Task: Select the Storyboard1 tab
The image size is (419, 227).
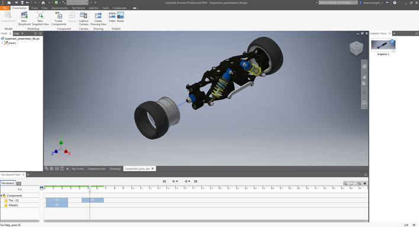Action: 8,183
